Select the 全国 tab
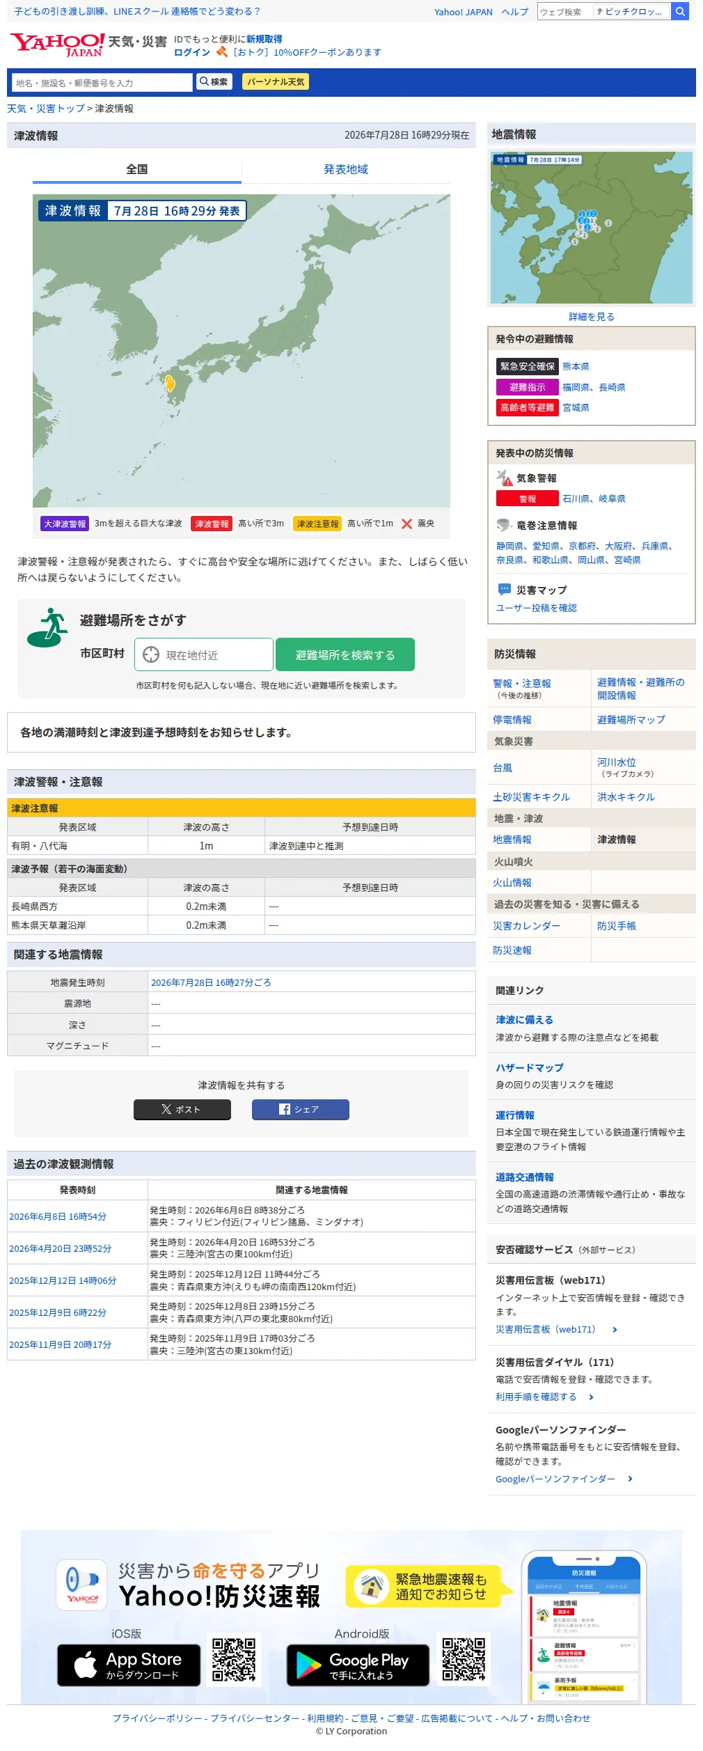This screenshot has width=703, height=1751. 137,169
